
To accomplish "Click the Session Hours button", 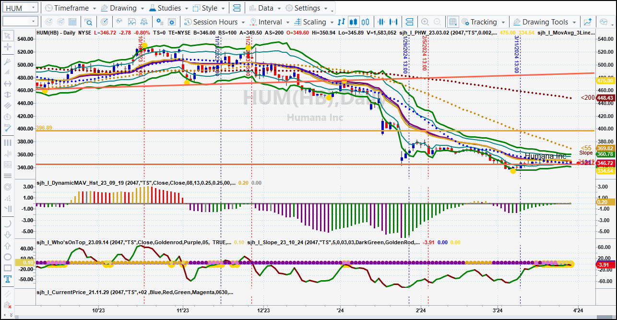I will point(211,22).
